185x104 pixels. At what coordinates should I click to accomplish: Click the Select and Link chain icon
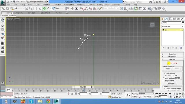3,9
